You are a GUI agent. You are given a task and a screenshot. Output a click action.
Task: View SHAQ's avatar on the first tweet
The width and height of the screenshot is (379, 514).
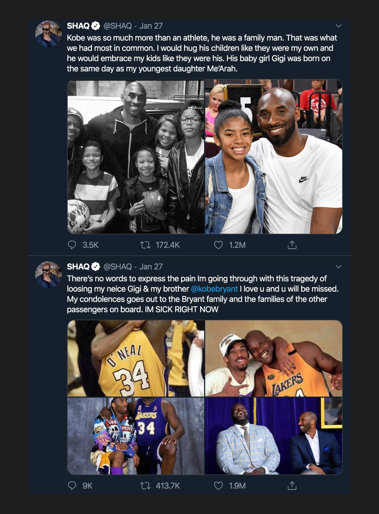click(x=48, y=34)
